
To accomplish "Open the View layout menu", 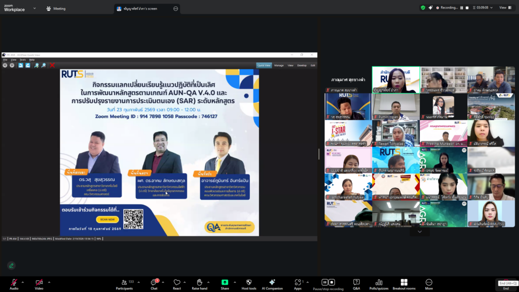I will (x=505, y=8).
